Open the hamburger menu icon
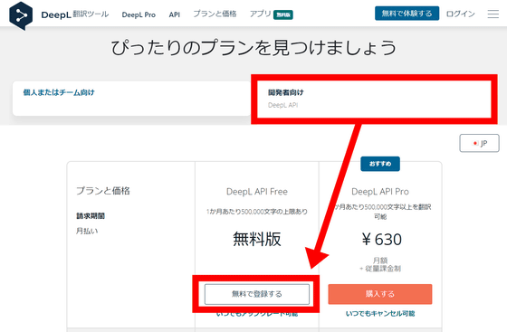Screen dimensions: 507x332 tap(493, 14)
